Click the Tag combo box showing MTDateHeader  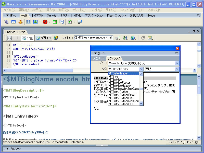(x=125, y=69)
